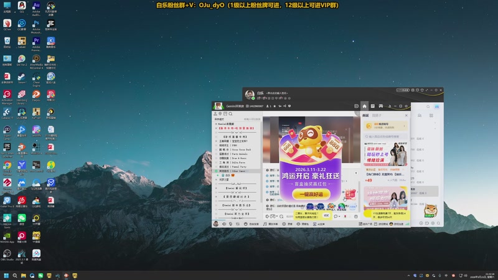Open the QQ desktop shortcut
Image resolution: width=498 pixels, height=280 pixels.
[x=22, y=6]
